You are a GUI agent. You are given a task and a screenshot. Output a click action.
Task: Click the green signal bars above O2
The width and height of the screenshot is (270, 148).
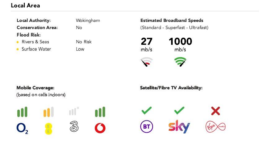click(22, 112)
